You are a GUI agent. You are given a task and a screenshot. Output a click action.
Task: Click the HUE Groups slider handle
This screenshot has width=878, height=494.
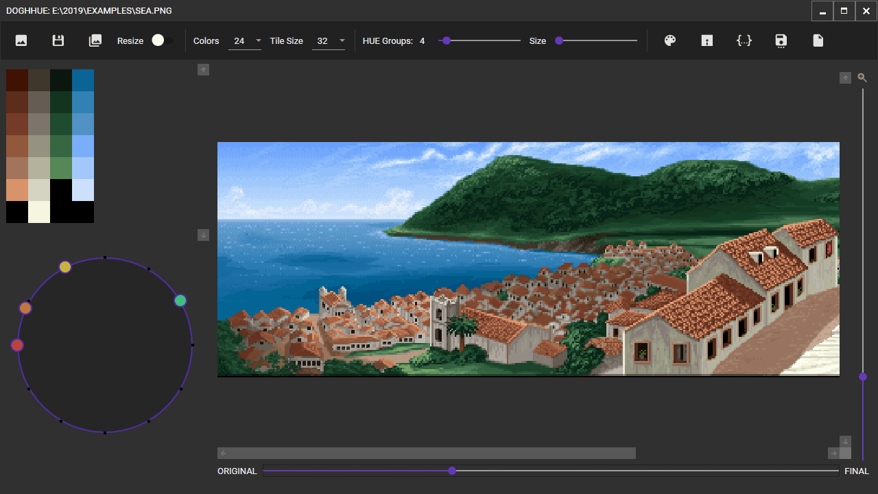tap(447, 40)
